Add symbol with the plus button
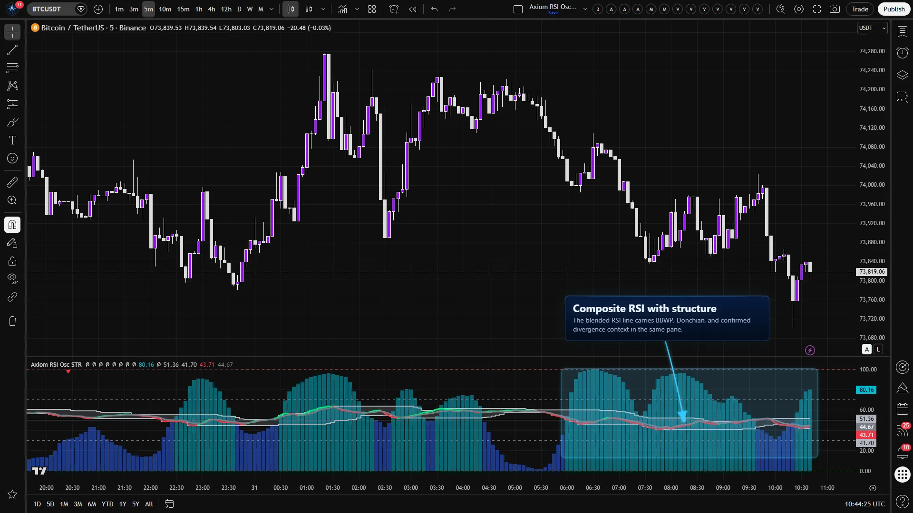Viewport: 913px width, 513px height. [x=98, y=9]
